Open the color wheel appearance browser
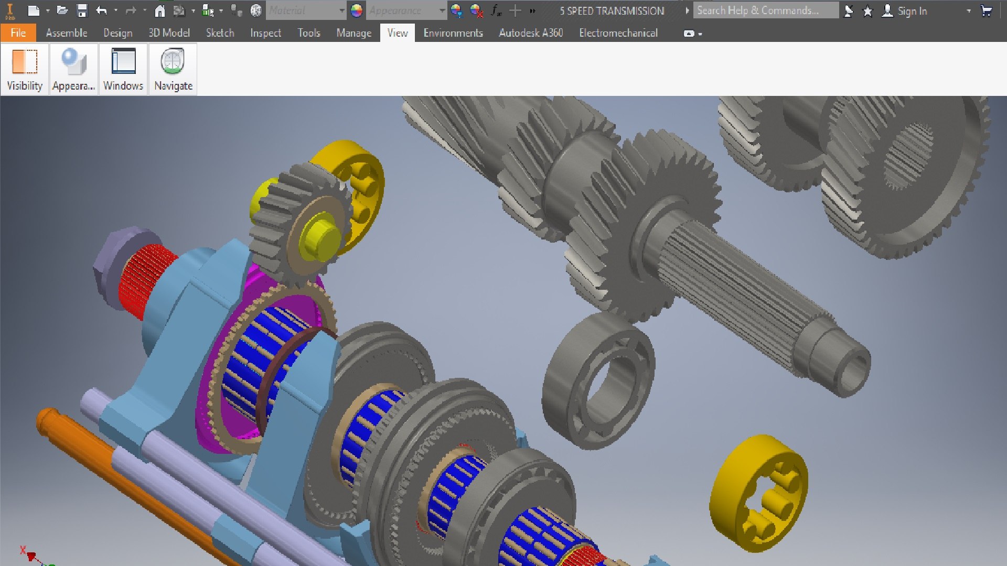The width and height of the screenshot is (1007, 566). [x=357, y=10]
